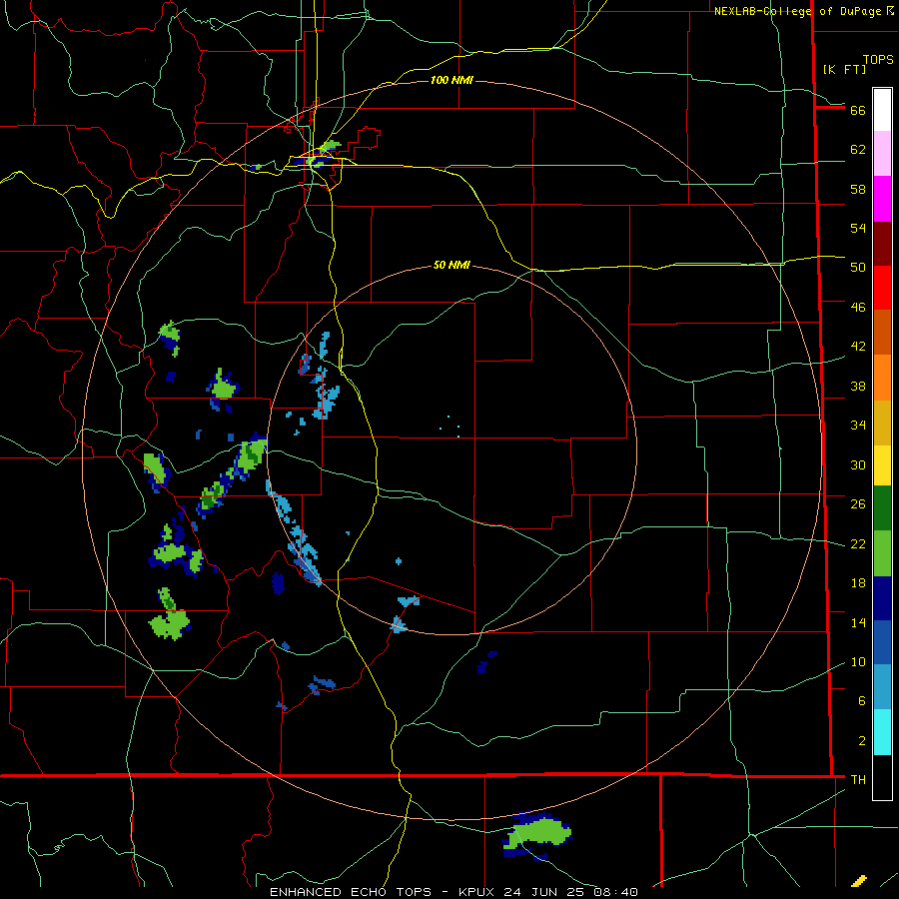Click the small yellow marker icon at bottom right
The width and height of the screenshot is (899, 899).
859,881
